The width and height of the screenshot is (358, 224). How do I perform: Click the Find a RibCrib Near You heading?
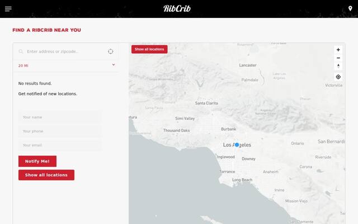coord(46,30)
